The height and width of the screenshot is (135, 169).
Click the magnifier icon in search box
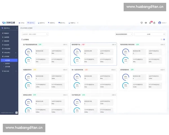click(47, 34)
